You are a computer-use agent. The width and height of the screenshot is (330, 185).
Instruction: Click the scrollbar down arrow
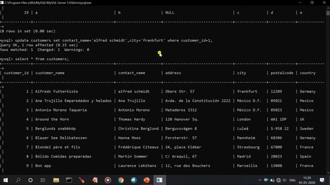(328, 173)
